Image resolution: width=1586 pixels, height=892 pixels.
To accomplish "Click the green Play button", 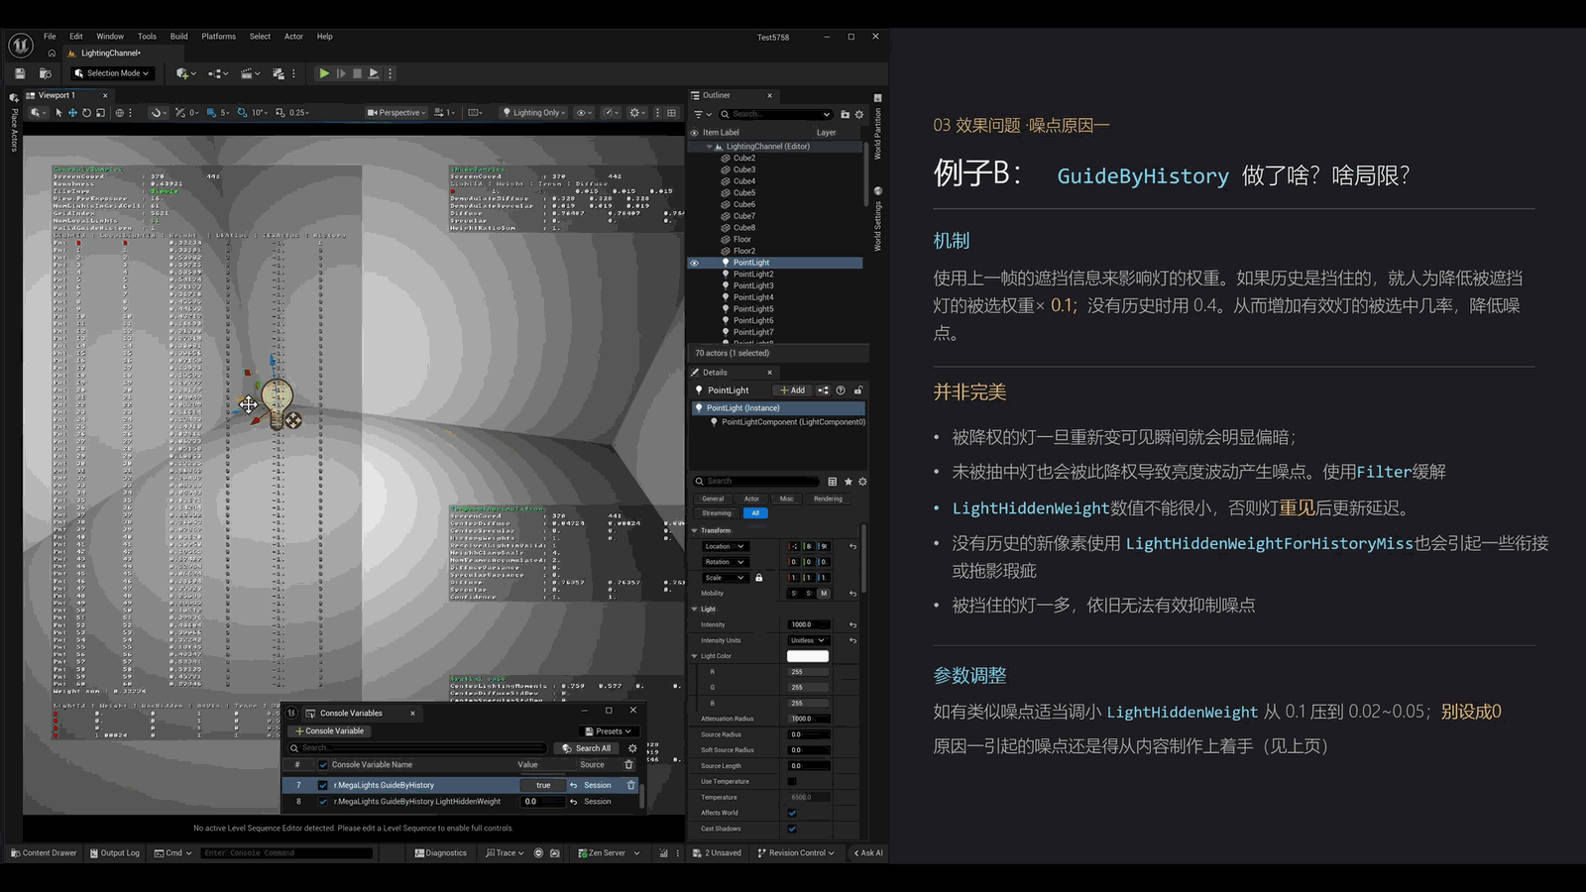I will click(x=324, y=73).
